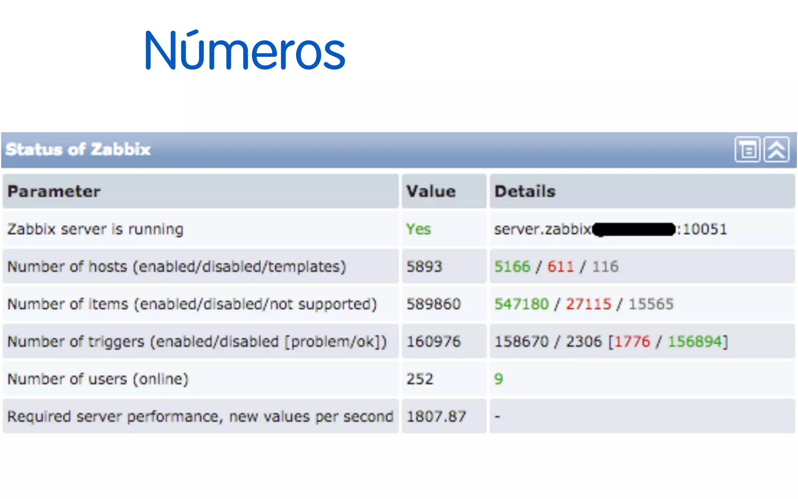Click templates count 116
This screenshot has width=798, height=499.
[x=605, y=267]
